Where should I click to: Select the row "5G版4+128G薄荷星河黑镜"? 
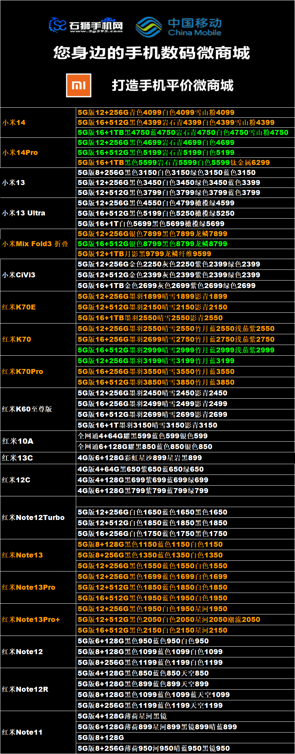click(x=186, y=716)
